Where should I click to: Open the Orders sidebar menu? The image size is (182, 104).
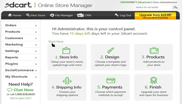point(21,25)
